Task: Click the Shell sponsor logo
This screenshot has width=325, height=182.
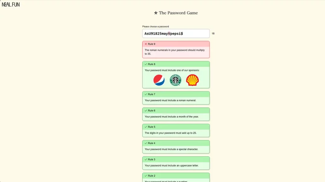Action: click(192, 80)
